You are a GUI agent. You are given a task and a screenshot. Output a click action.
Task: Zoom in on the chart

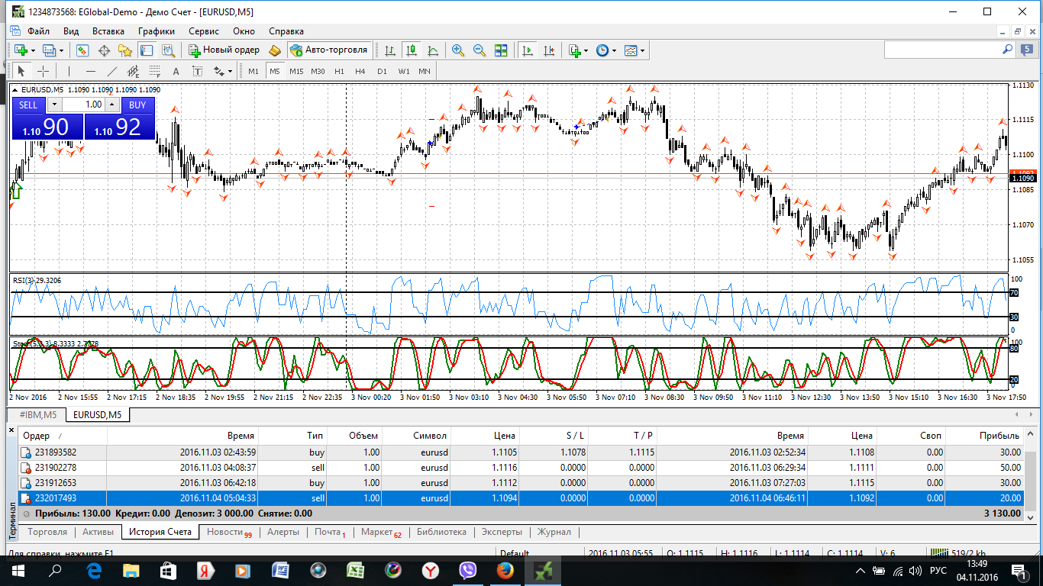click(x=458, y=50)
